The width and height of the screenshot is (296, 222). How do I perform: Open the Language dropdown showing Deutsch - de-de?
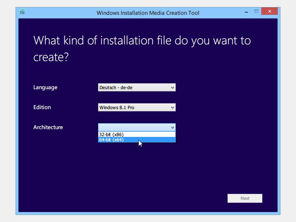tap(137, 87)
